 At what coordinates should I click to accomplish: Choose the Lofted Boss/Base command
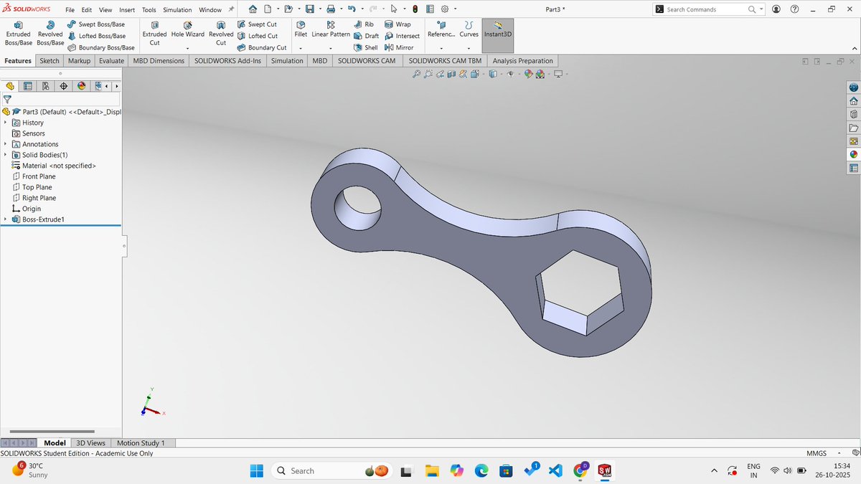click(x=96, y=36)
